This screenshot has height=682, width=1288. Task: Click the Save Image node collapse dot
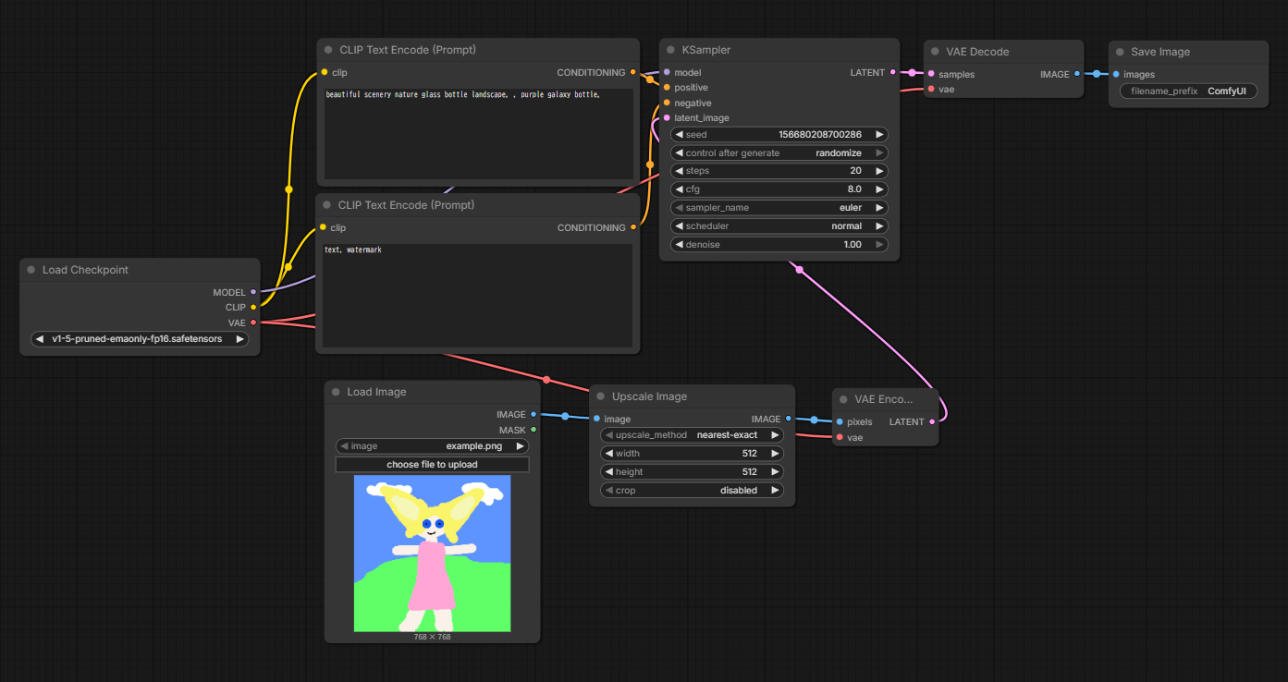pos(1121,52)
